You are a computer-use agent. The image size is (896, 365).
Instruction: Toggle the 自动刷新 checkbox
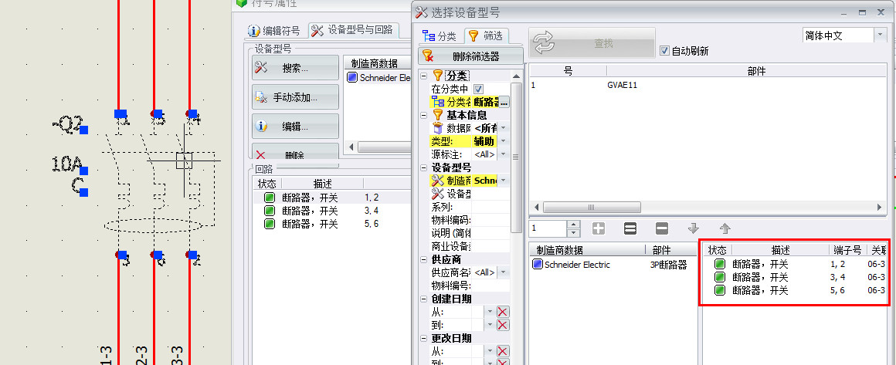coord(664,52)
